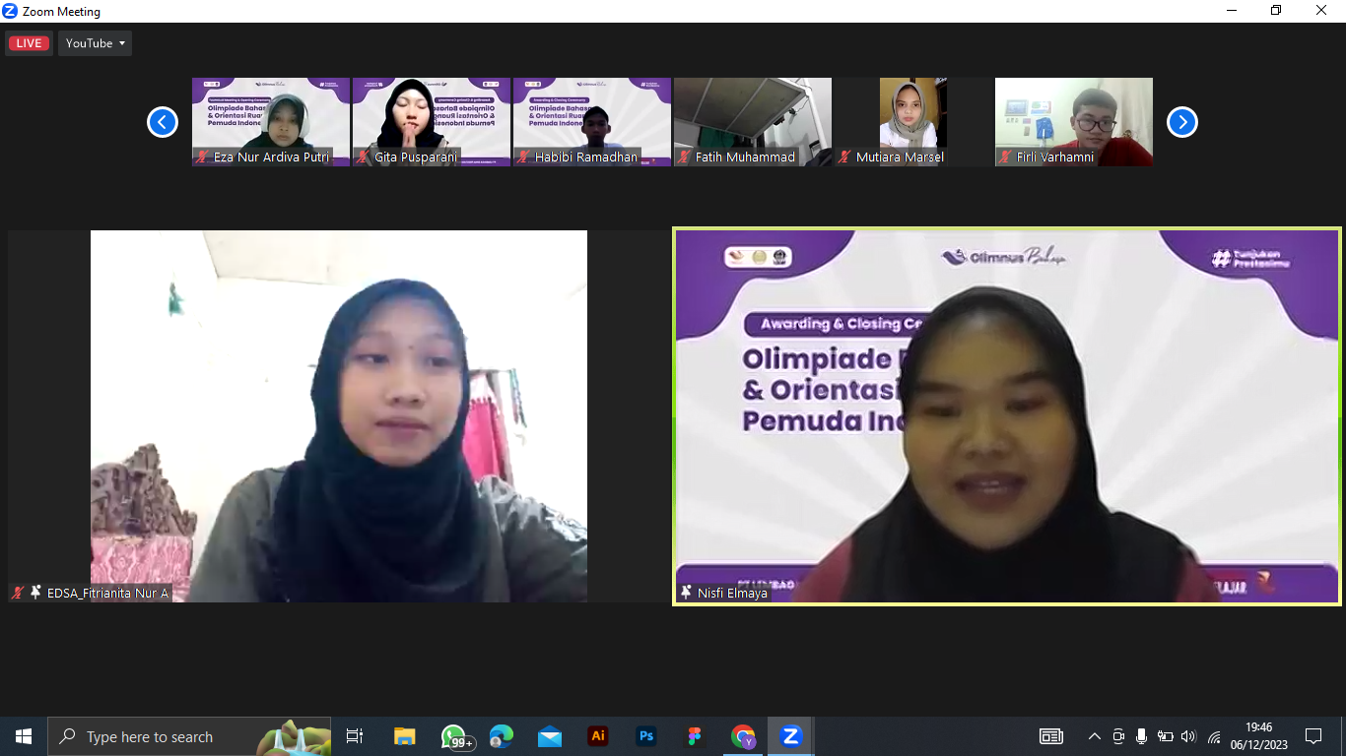
Task: Expand the hidden system tray icons
Action: pos(1094,736)
